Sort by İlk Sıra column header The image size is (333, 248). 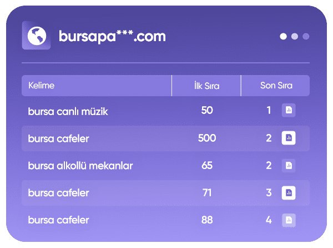tap(206, 86)
